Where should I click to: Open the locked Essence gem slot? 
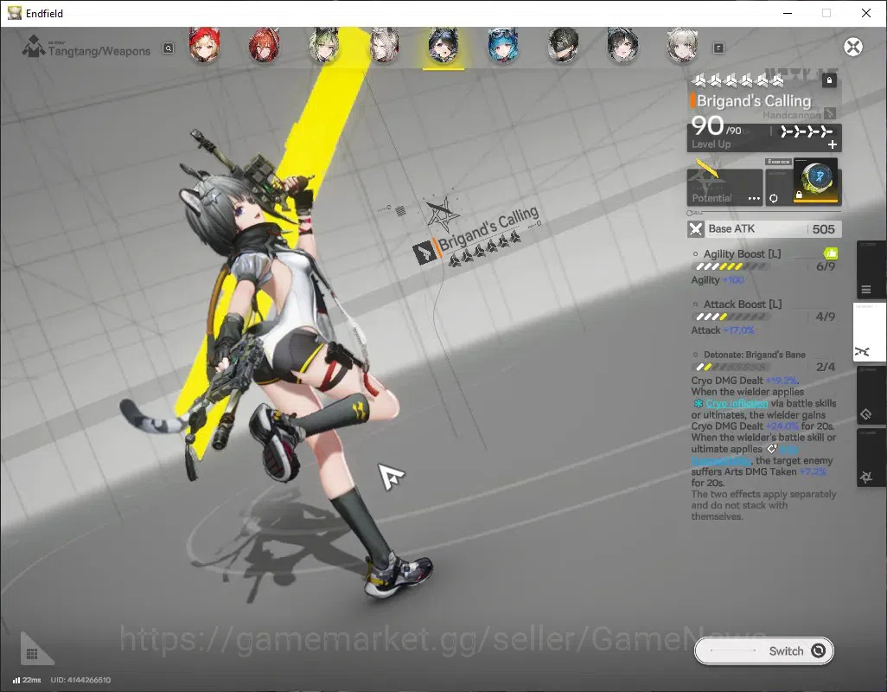(815, 181)
